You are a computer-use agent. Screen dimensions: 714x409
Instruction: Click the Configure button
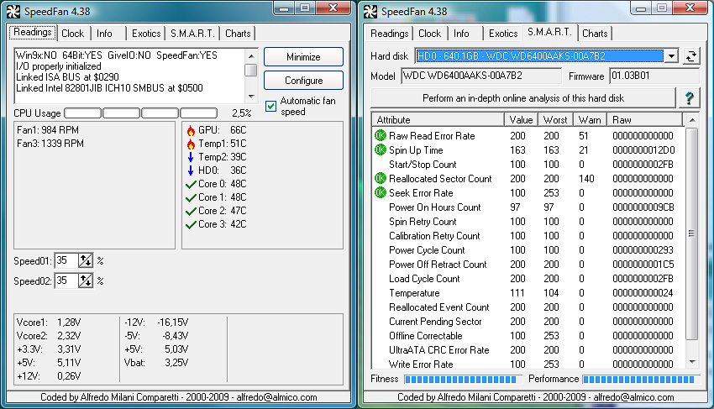tap(303, 80)
